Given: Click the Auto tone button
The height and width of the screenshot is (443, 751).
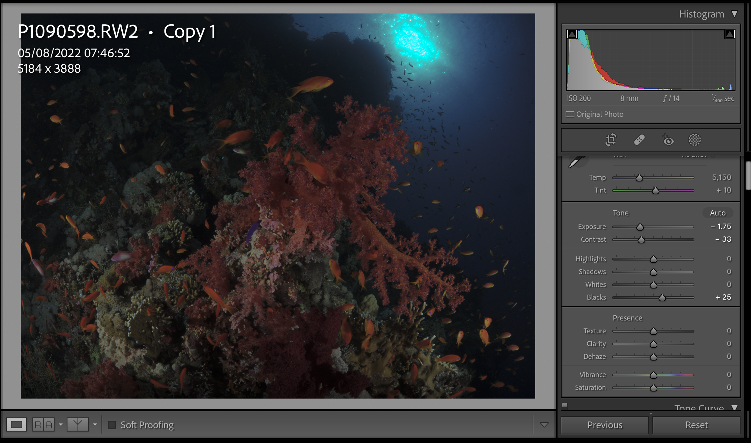Looking at the screenshot, I should pos(718,213).
